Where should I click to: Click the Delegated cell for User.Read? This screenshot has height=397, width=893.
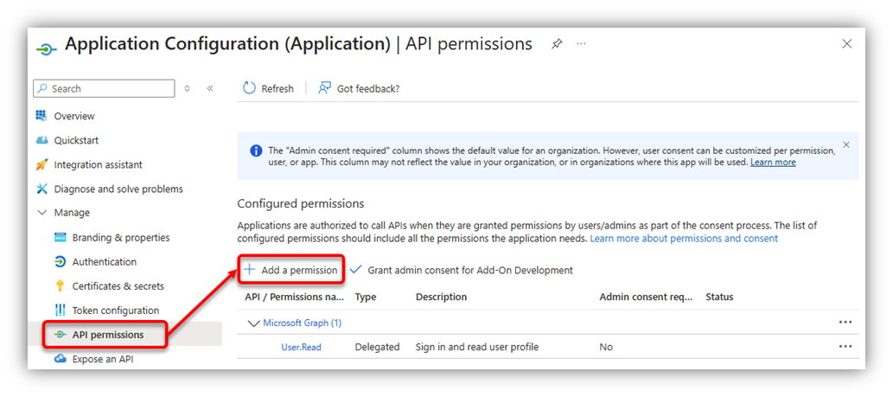pos(377,347)
